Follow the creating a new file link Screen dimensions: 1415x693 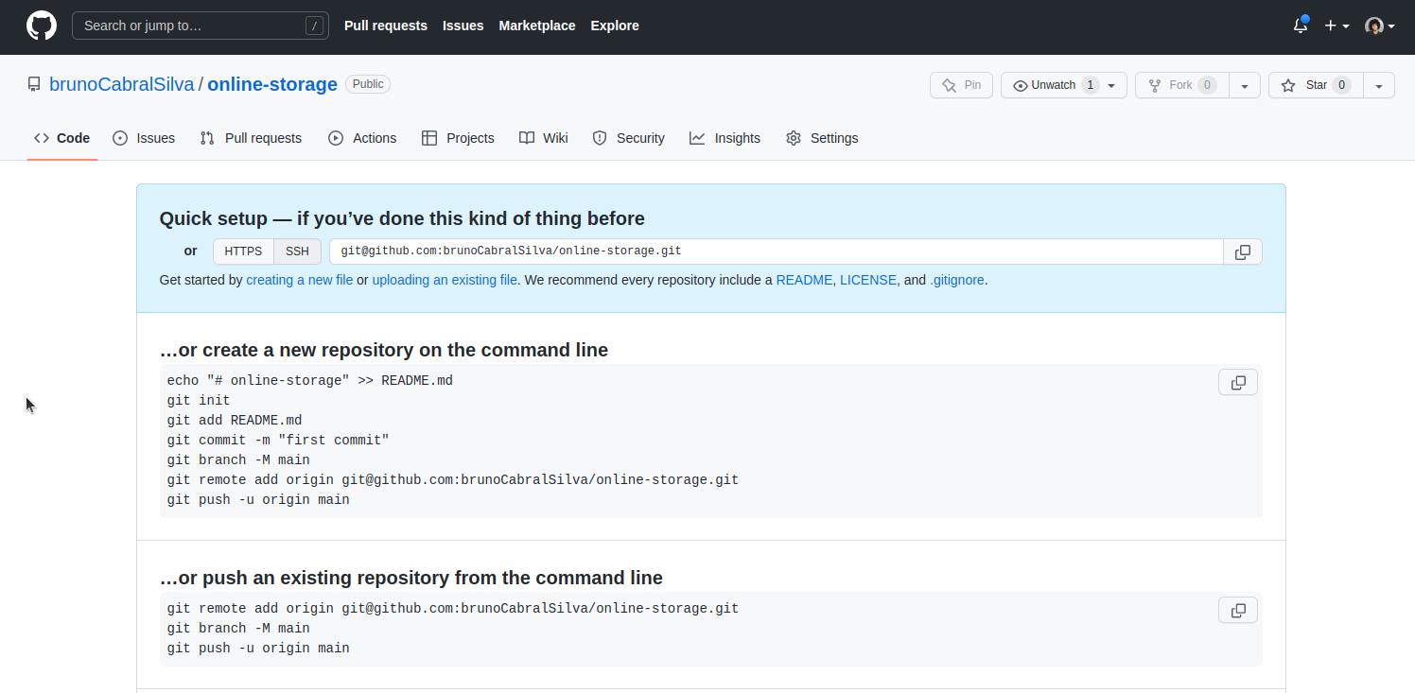click(x=300, y=280)
